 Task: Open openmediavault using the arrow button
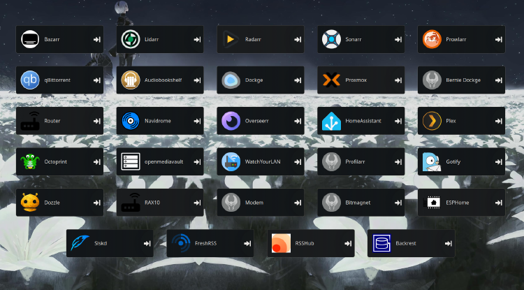pyautogui.click(x=197, y=161)
